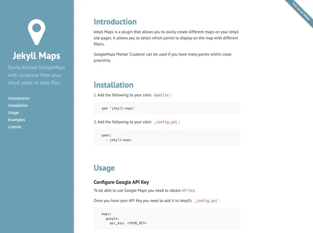
Task: Click the Gemfile inline code text
Action: (x=162, y=95)
